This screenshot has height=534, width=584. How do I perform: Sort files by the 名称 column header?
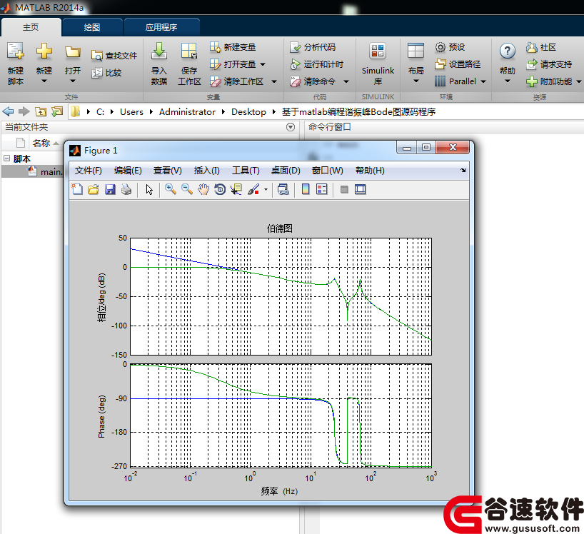point(41,143)
